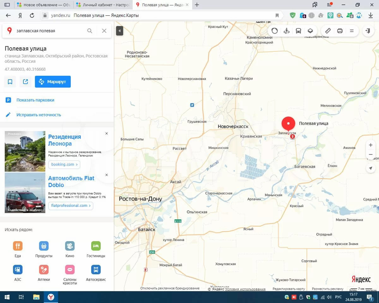379x303 pixels.
Task: Reload the page with refresh icon
Action: pos(32,15)
